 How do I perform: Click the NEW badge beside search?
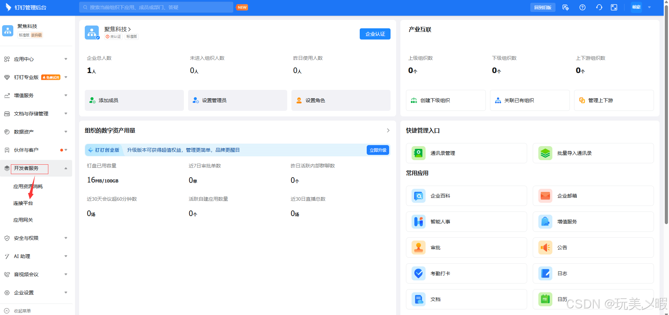[242, 7]
